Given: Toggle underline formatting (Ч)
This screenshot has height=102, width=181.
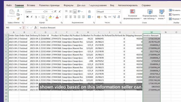Looking at the screenshot, I should point(36,17).
